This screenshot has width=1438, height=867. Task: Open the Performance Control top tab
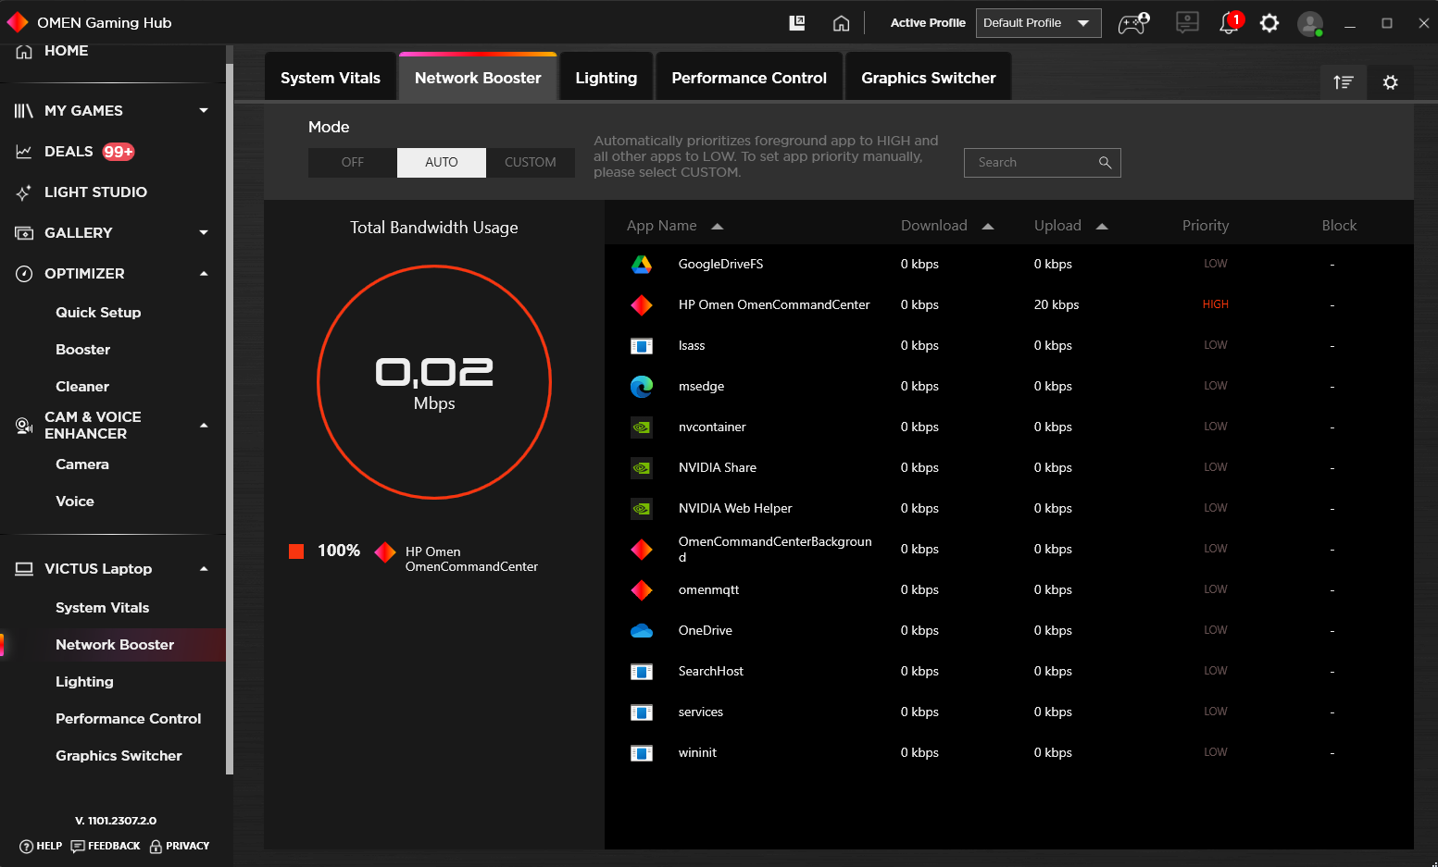(x=749, y=77)
